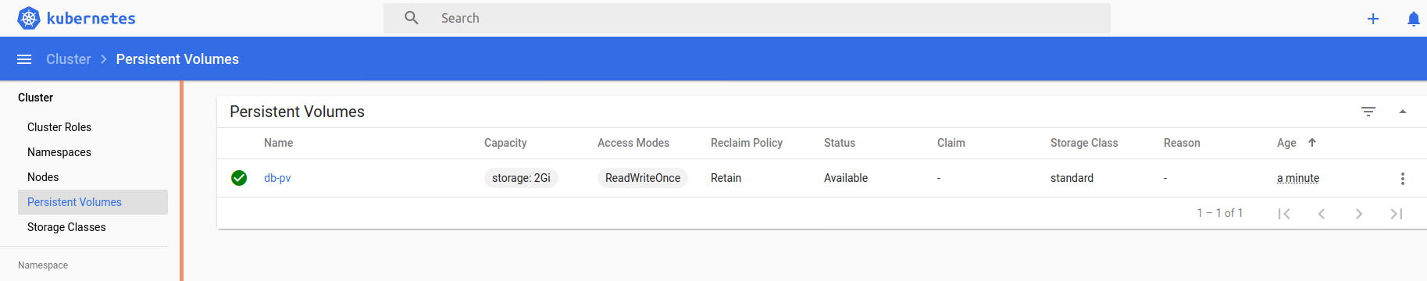Click the plus create resource icon
The width and height of the screenshot is (1427, 281).
[1373, 19]
